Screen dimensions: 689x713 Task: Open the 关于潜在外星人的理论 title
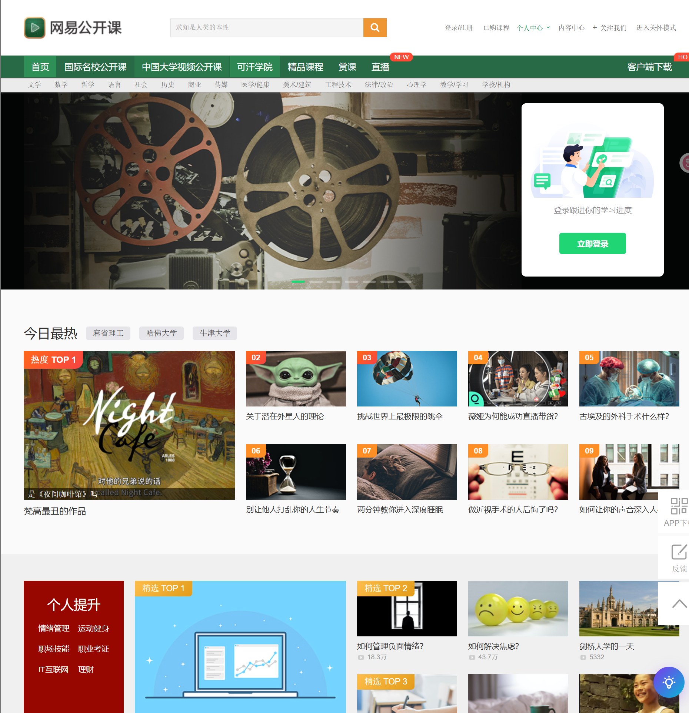tap(285, 416)
